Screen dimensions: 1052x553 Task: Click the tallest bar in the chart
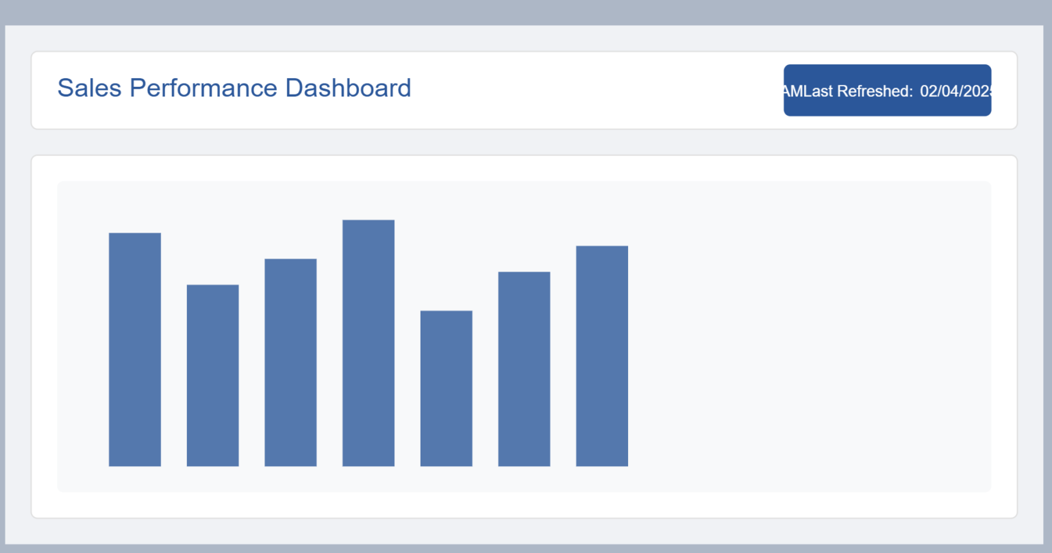click(x=368, y=342)
